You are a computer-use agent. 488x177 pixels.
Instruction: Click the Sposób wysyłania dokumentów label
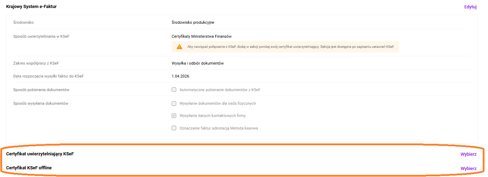40,103
